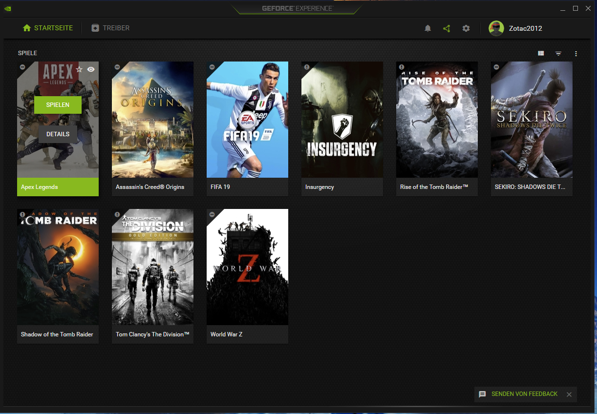The image size is (597, 414).
Task: Click the 'SPIELE' section heading
Action: click(27, 53)
